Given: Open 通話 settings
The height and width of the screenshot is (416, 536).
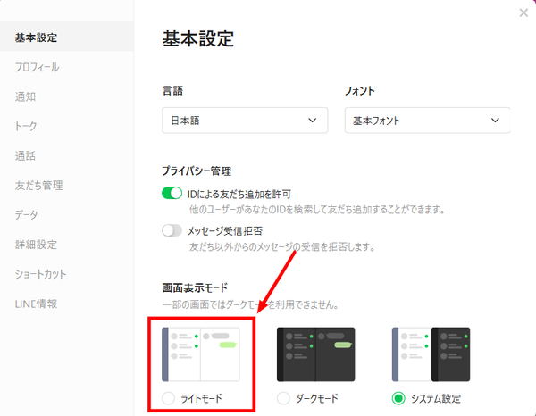Looking at the screenshot, I should pyautogui.click(x=25, y=155).
